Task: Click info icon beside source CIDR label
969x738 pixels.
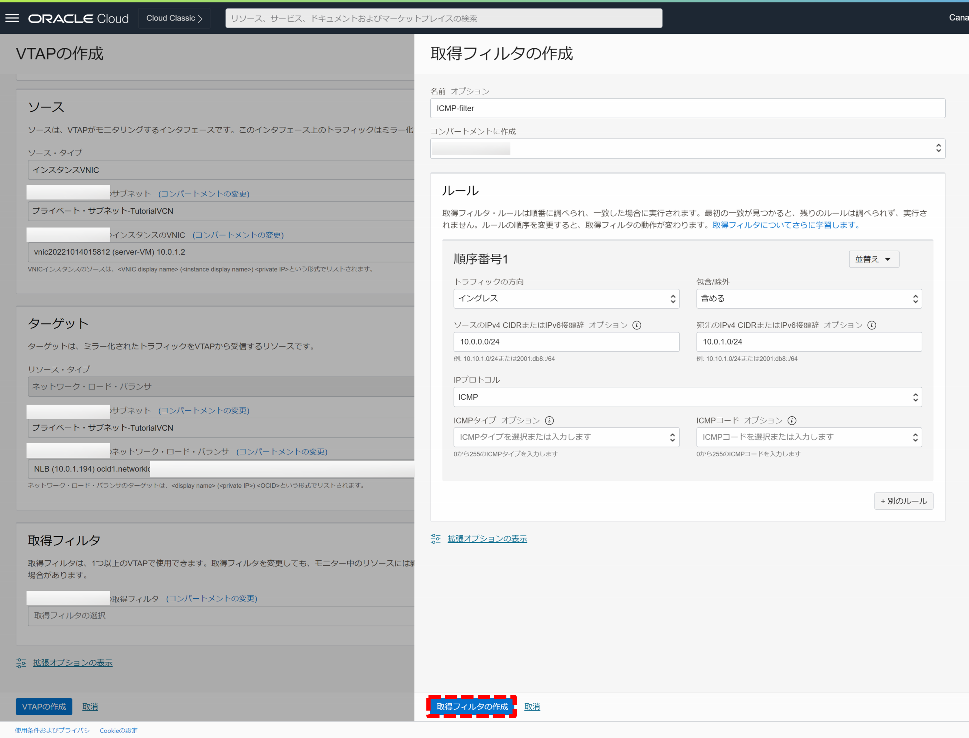Action: click(637, 325)
